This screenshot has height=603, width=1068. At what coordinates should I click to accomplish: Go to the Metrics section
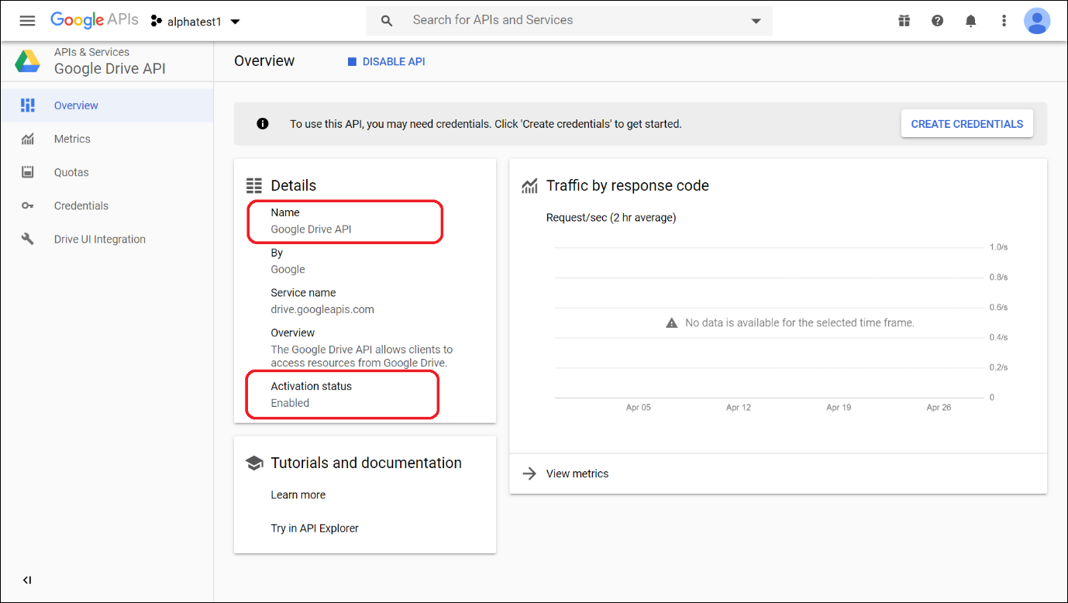point(72,139)
